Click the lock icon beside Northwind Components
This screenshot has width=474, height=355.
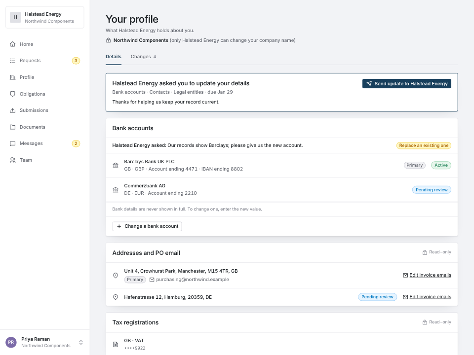(x=108, y=40)
